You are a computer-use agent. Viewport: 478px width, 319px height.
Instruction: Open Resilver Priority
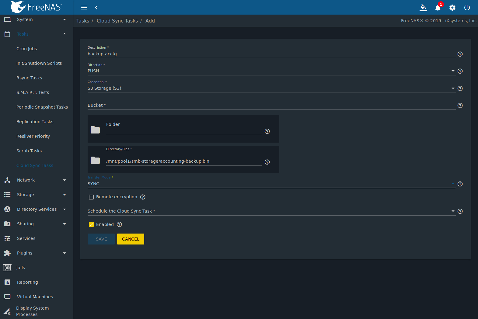tap(33, 136)
